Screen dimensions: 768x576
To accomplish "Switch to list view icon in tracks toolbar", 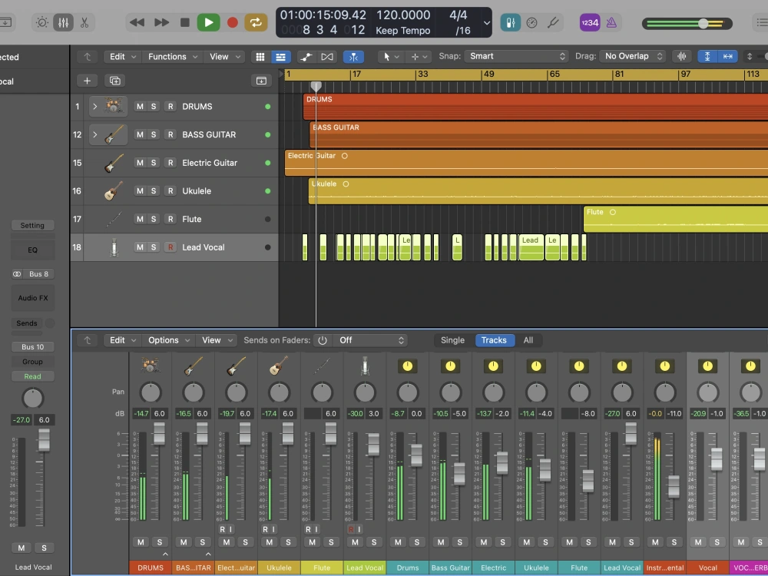I will tap(280, 57).
